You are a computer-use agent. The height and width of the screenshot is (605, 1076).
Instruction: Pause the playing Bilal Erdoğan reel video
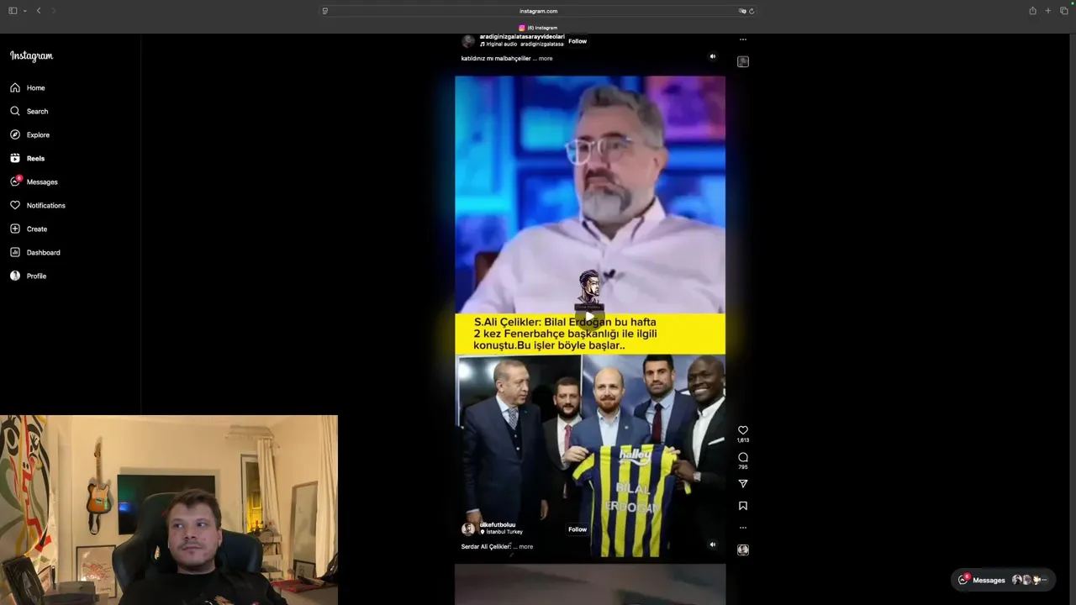(590, 318)
